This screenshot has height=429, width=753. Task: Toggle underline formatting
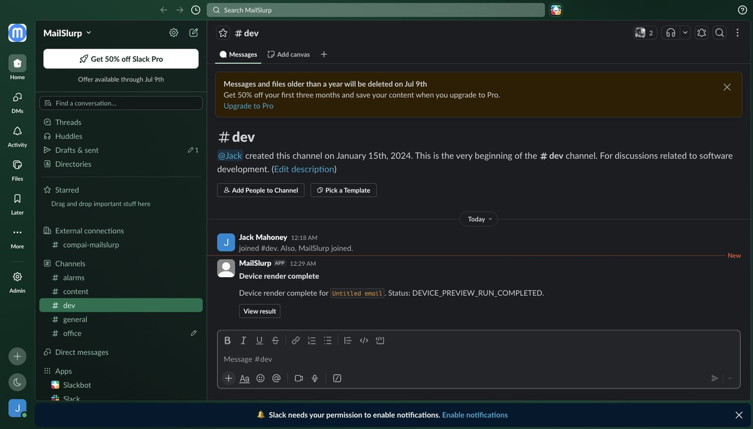click(x=259, y=341)
